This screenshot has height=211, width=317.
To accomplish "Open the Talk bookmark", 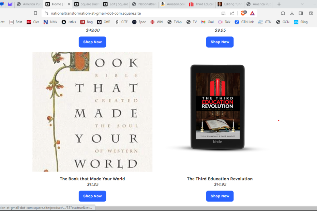I will click(224, 22).
